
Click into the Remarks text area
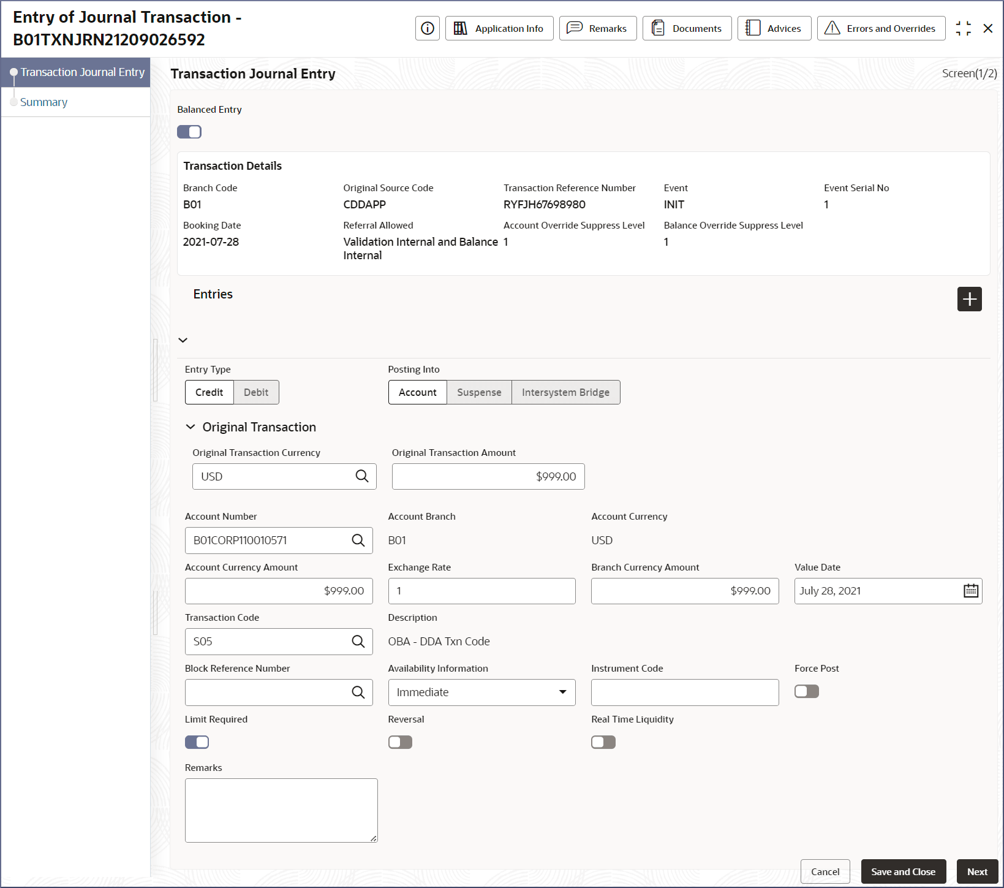tap(281, 810)
